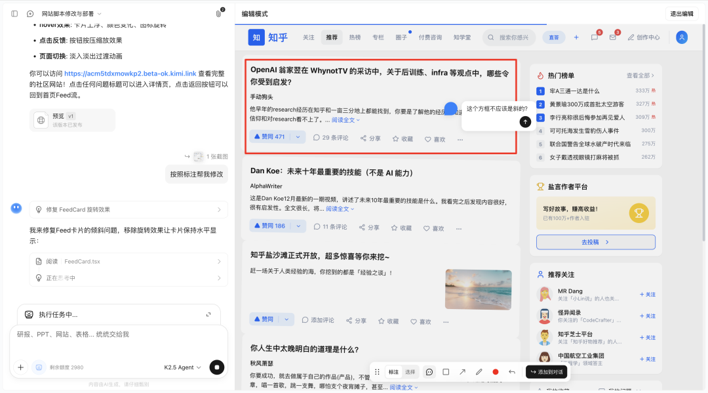Switch to the 热榜 tab
Image resolution: width=708 pixels, height=393 pixels.
[x=354, y=37]
